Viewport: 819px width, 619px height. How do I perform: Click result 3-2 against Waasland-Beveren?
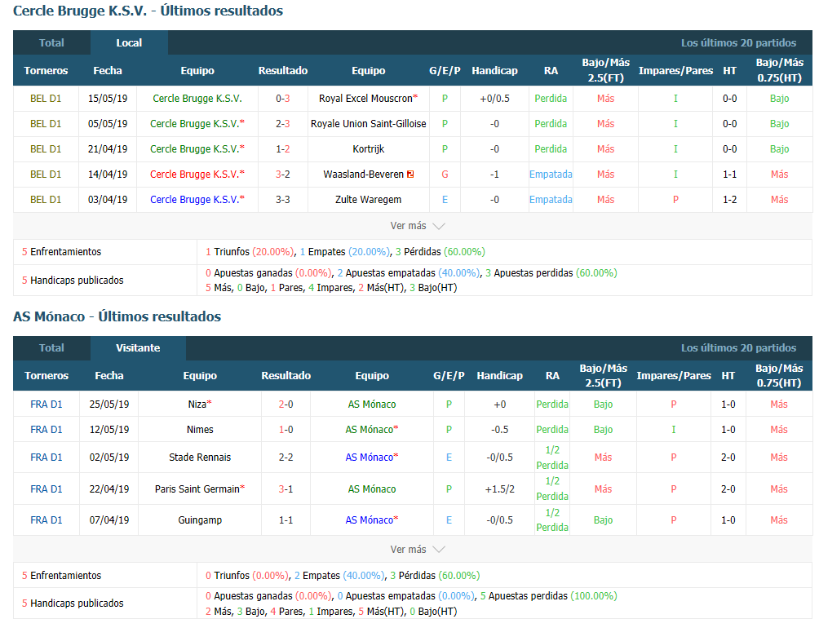click(283, 175)
